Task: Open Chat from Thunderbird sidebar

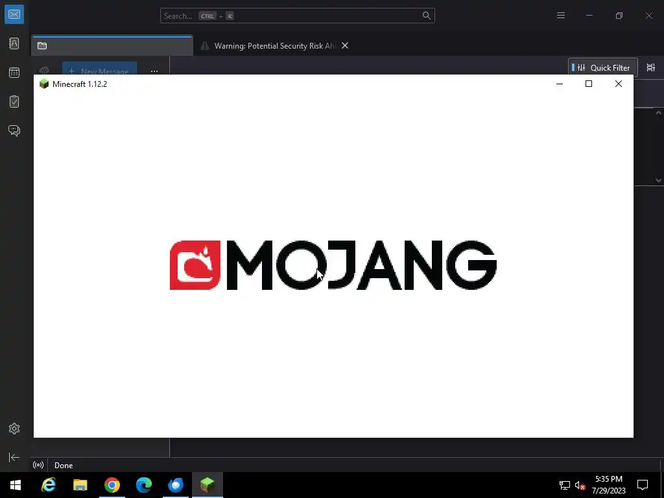Action: [x=14, y=130]
